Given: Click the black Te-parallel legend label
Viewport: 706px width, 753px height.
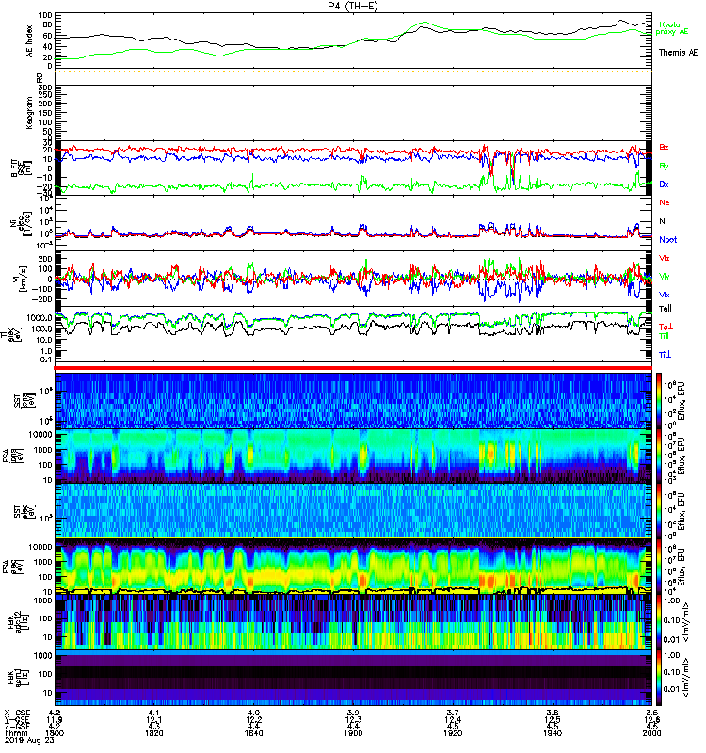Looking at the screenshot, I should (x=666, y=309).
